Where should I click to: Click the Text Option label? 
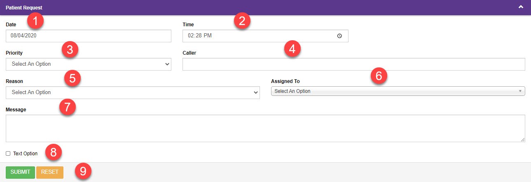click(x=25, y=154)
